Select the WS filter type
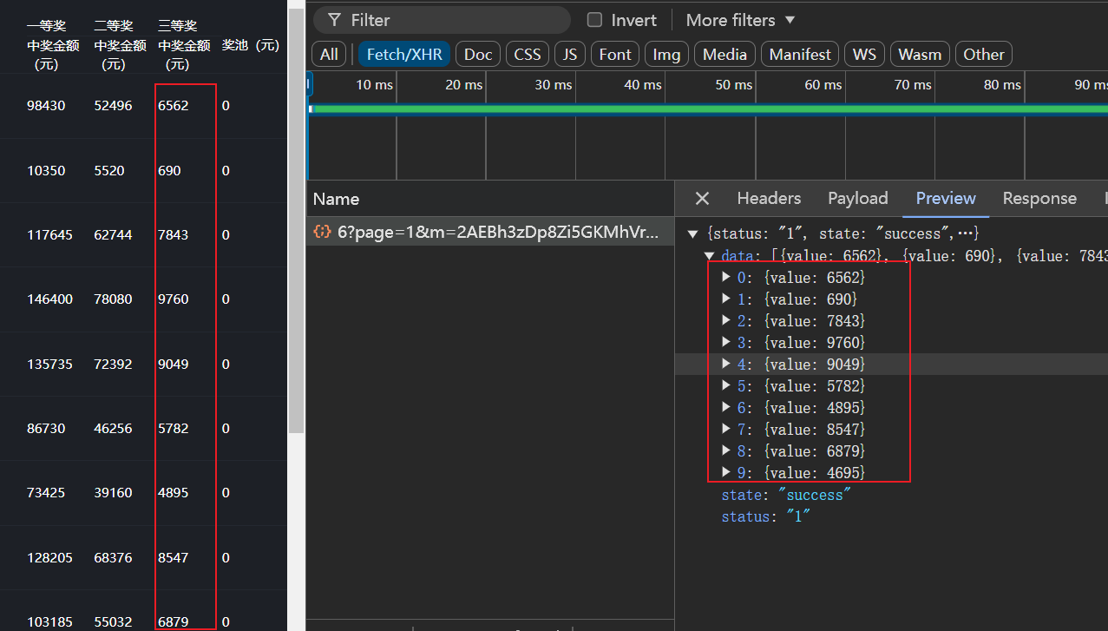 864,54
